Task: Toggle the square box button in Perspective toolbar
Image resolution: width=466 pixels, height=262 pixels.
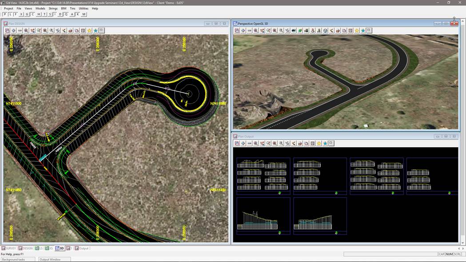Action: tap(369, 31)
